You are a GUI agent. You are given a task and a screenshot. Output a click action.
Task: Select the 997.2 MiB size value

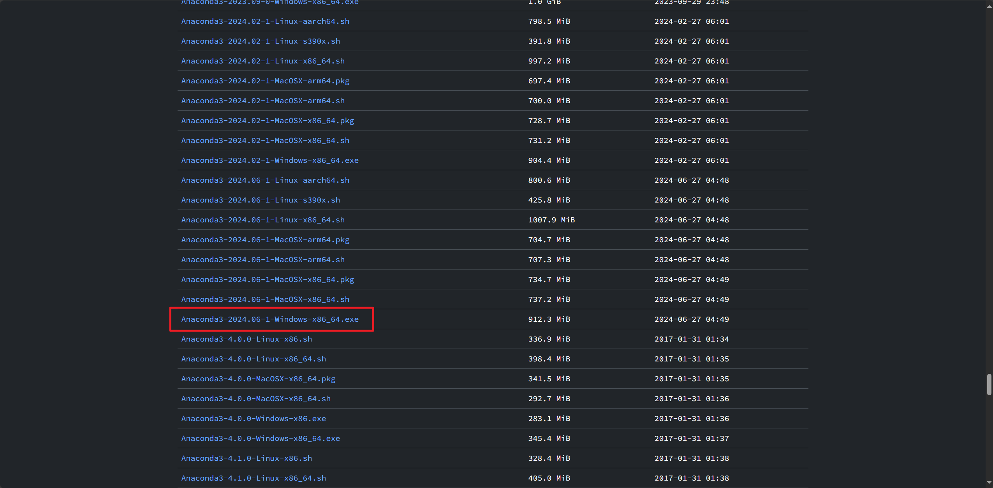549,61
